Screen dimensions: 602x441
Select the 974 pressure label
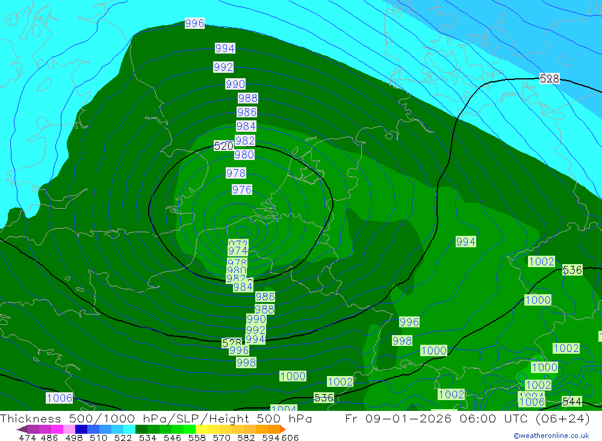[x=238, y=251]
